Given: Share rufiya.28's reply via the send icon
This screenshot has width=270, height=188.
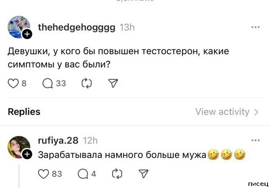Looking at the screenshot, I should (x=143, y=173).
